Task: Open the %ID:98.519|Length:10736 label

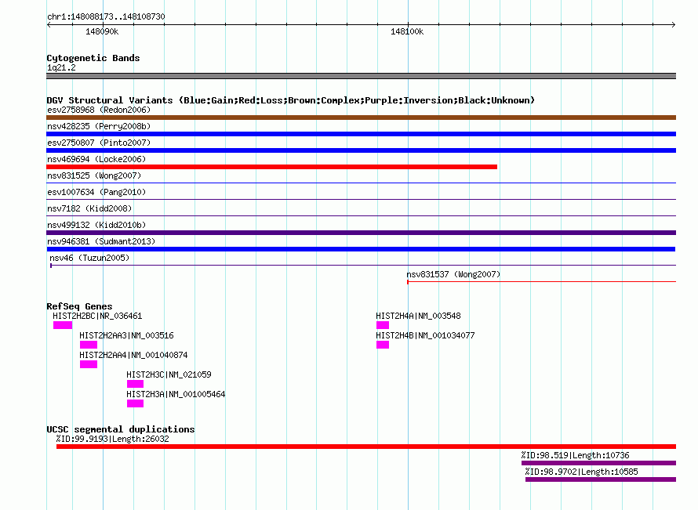Action: tap(575, 455)
